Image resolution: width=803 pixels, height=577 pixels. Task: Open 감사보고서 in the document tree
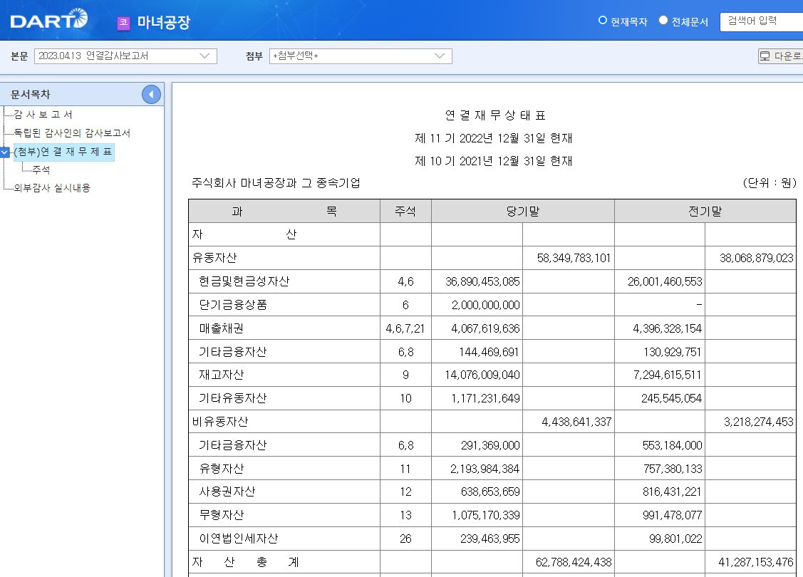click(43, 114)
